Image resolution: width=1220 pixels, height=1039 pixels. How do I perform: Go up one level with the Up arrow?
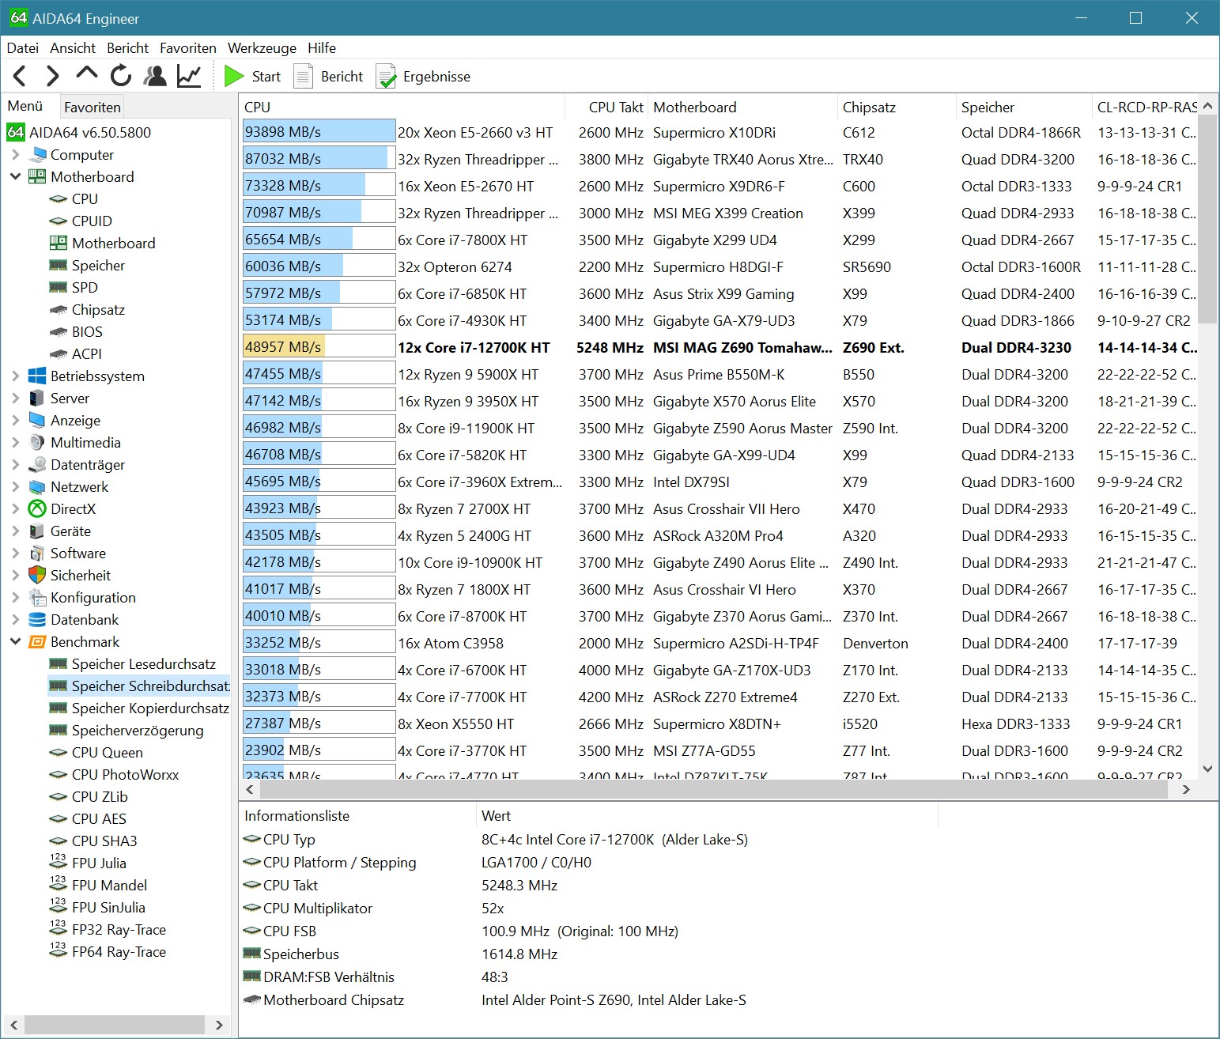coord(87,74)
